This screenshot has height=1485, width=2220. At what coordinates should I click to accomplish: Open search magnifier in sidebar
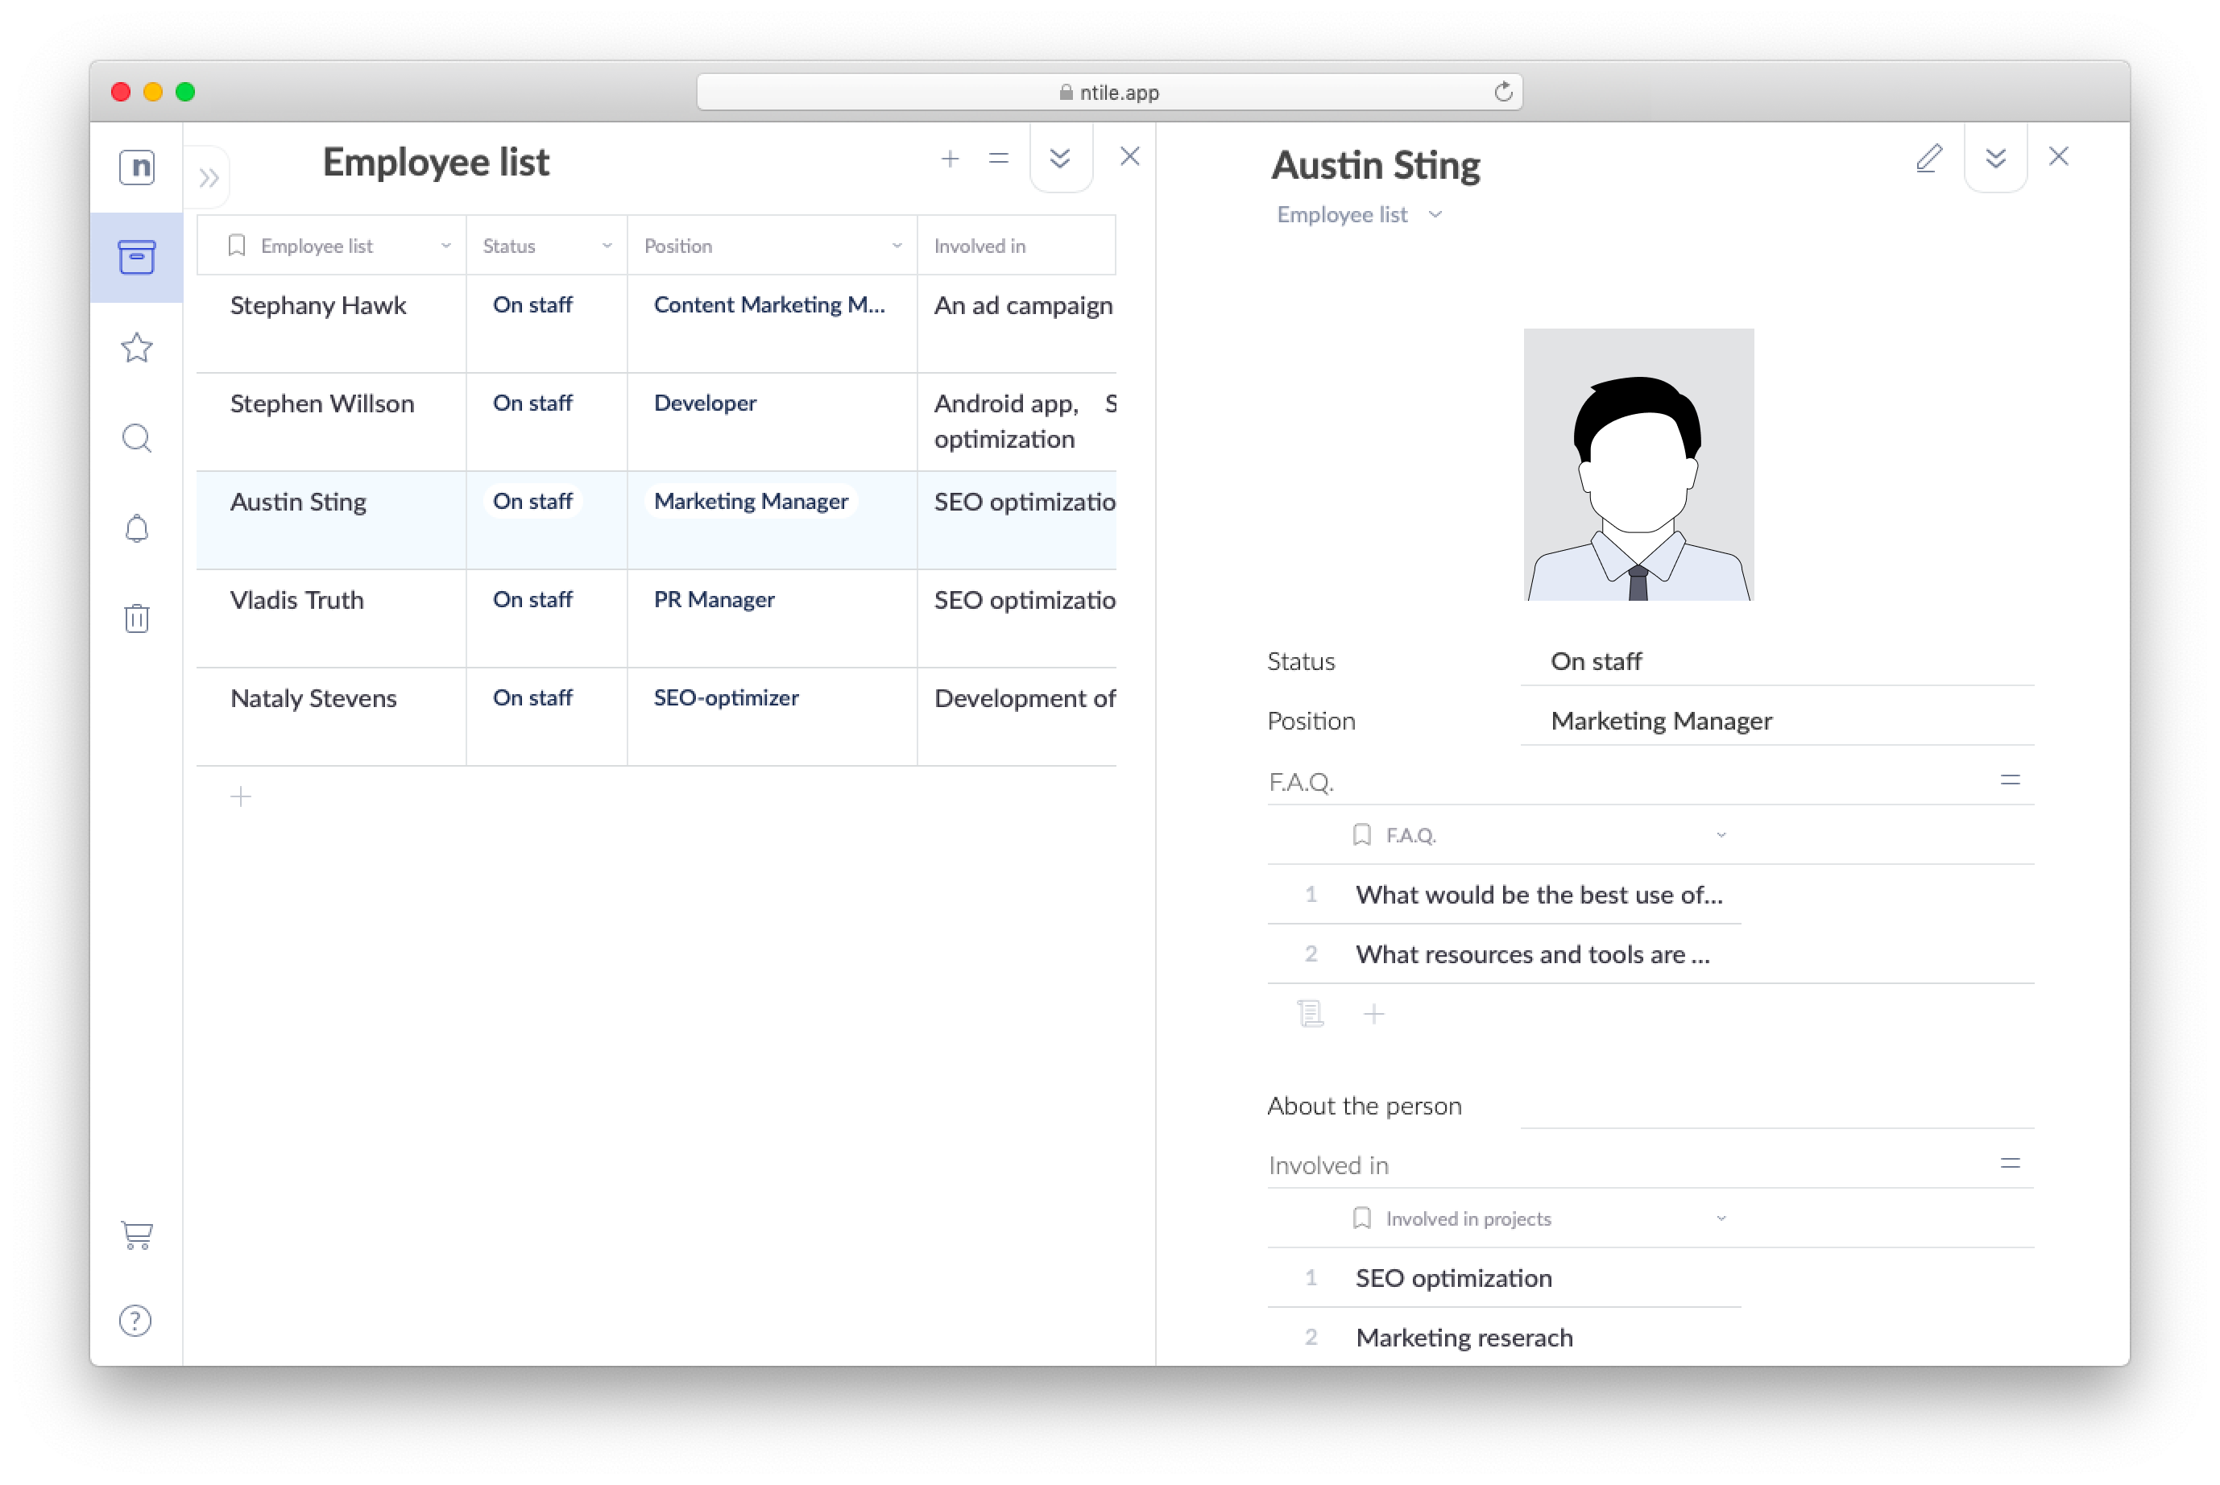click(136, 437)
